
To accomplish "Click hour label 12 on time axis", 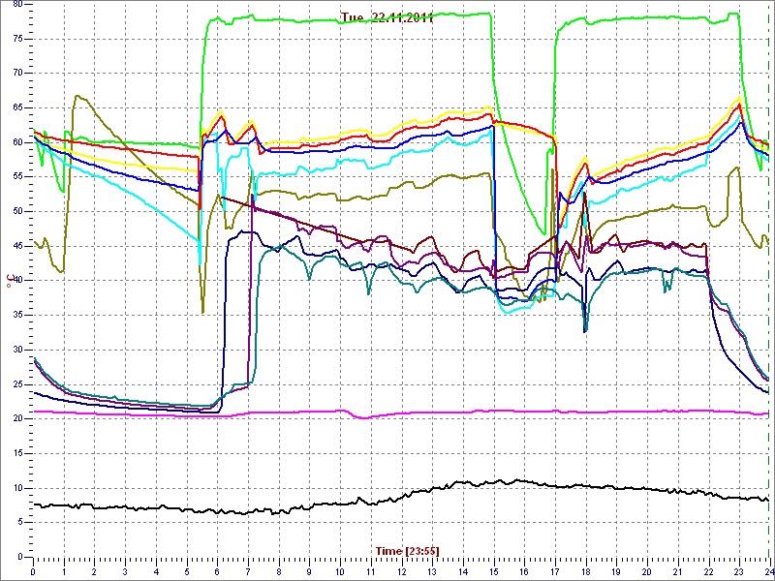I will [401, 571].
